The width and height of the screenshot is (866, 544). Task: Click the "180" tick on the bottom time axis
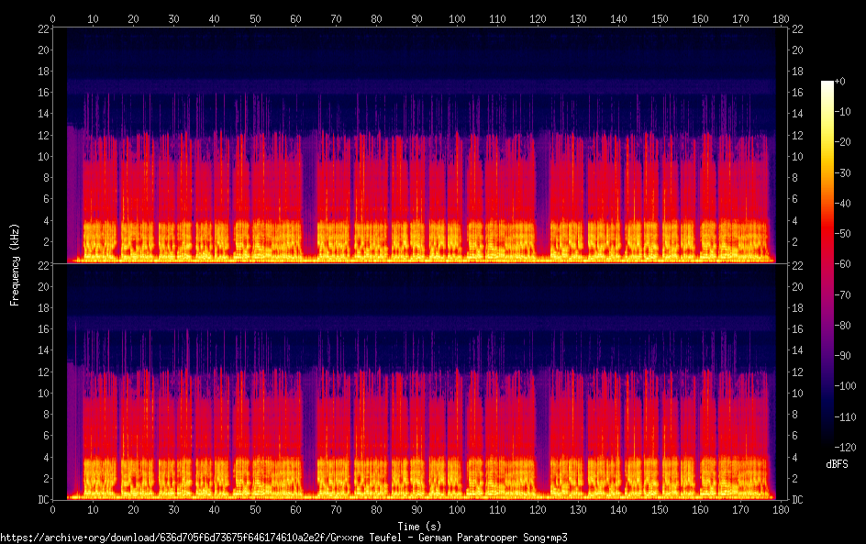point(781,510)
